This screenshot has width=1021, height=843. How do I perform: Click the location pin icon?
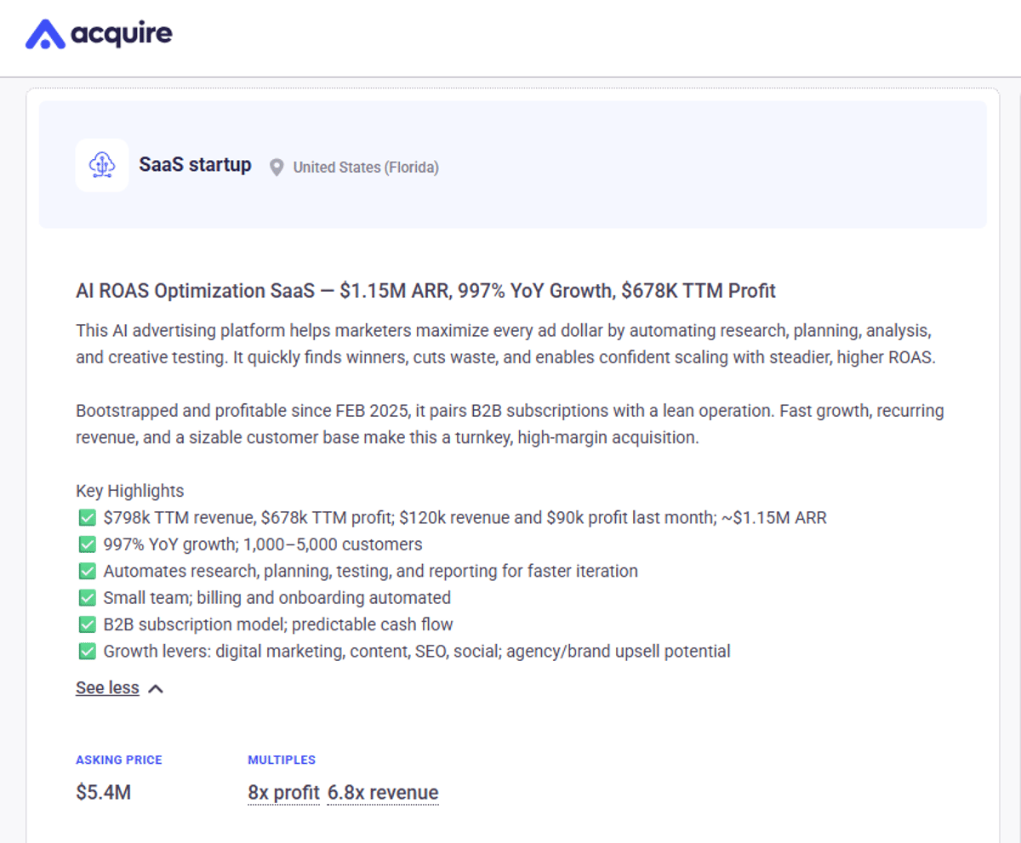pos(276,167)
